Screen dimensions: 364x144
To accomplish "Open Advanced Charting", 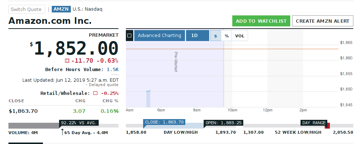I will pos(160,36).
